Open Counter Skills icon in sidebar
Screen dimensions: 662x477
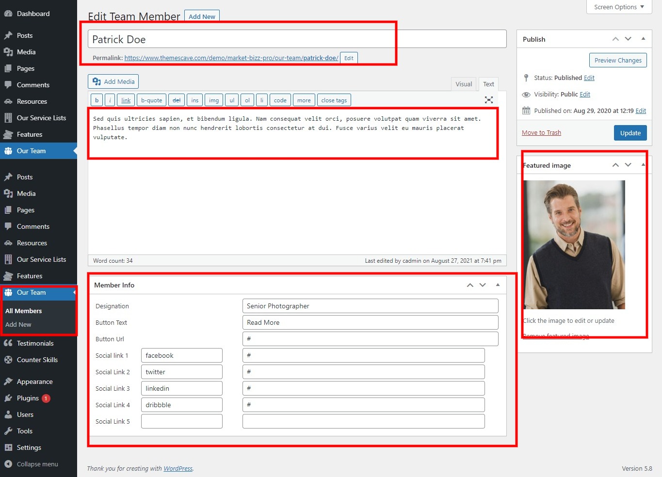click(x=8, y=360)
